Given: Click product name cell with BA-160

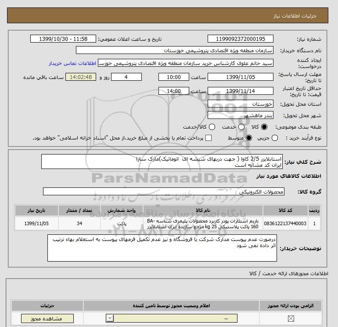Looking at the screenshot, I should click(203, 223).
